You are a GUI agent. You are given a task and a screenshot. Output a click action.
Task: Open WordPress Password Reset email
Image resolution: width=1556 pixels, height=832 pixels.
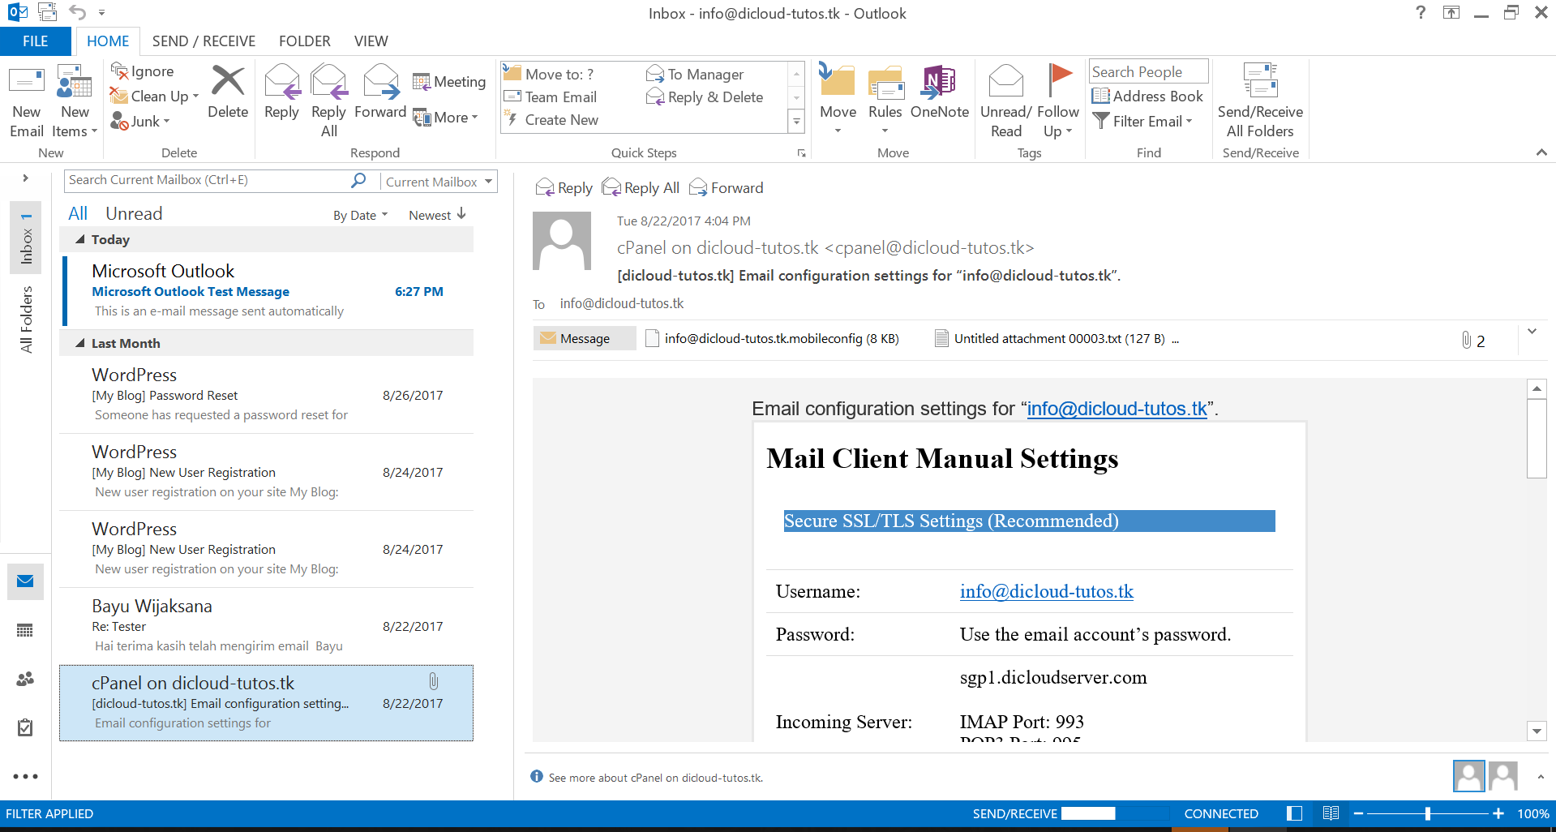coord(266,395)
